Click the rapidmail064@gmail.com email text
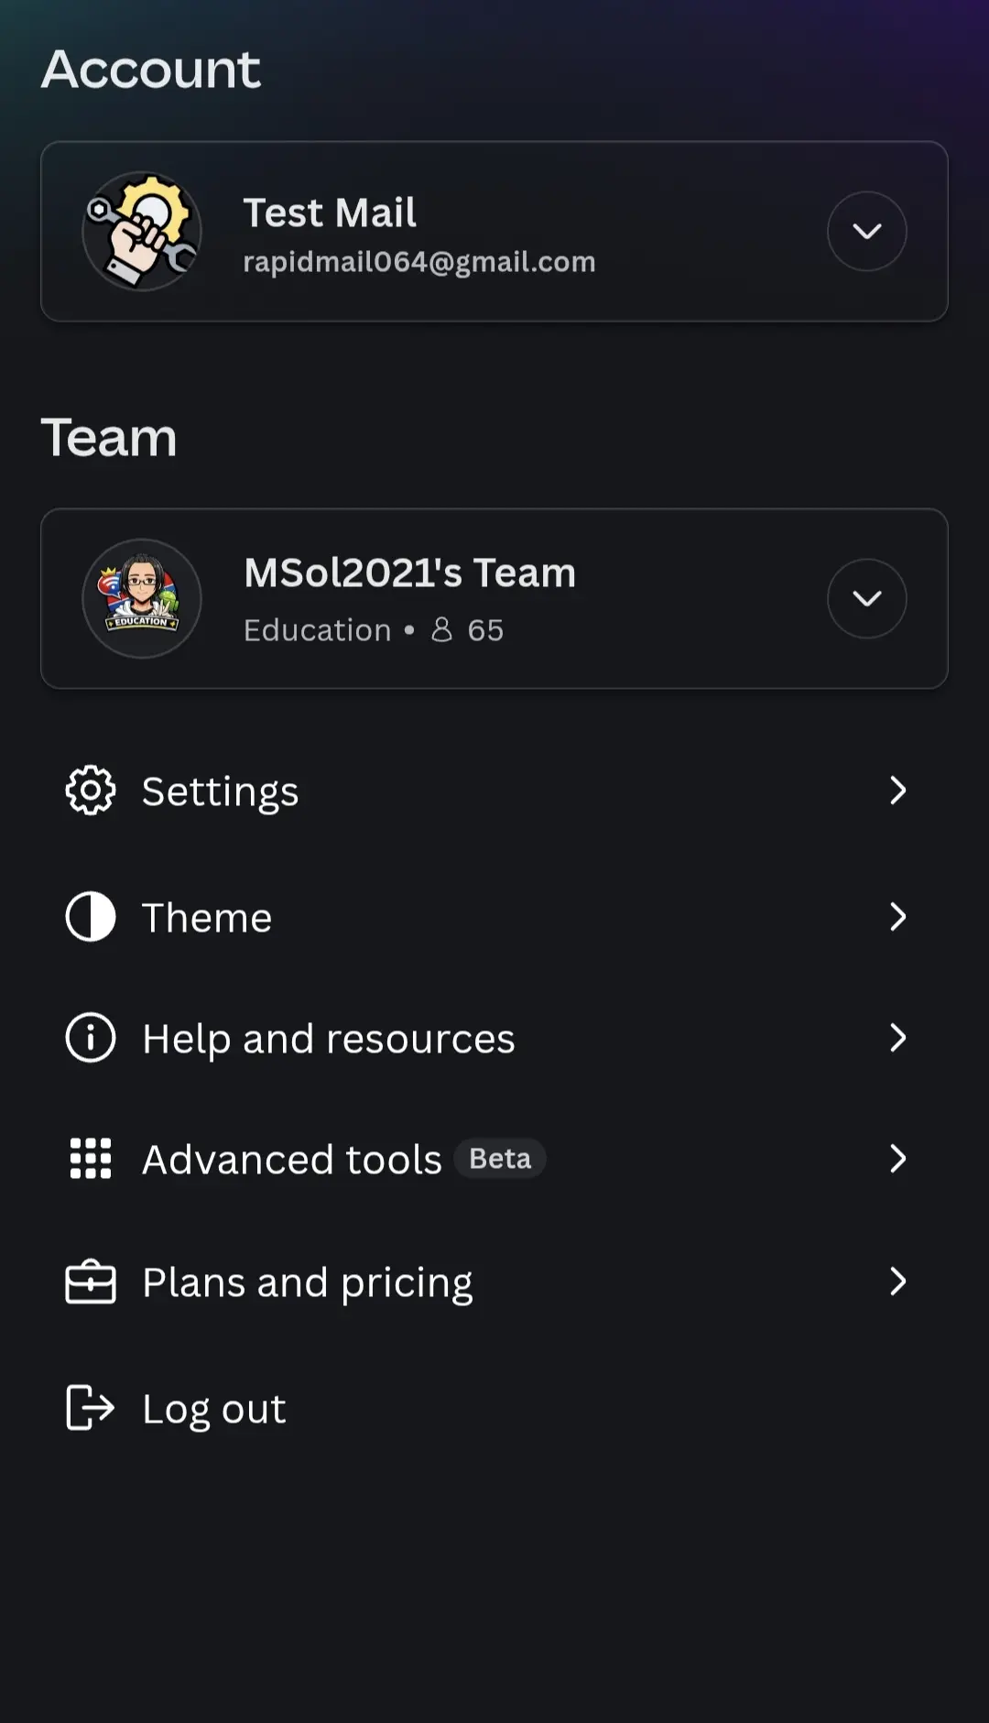The image size is (989, 1723). pyautogui.click(x=419, y=262)
